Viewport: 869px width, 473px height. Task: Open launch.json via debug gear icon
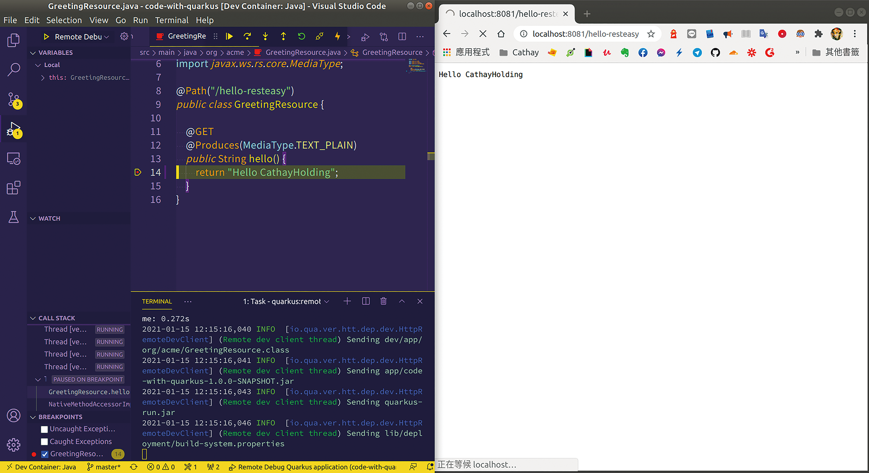click(124, 36)
